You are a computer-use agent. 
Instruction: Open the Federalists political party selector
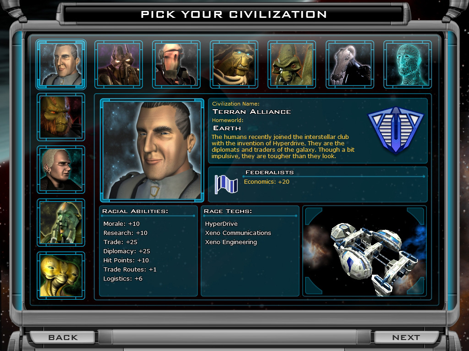tap(318, 185)
